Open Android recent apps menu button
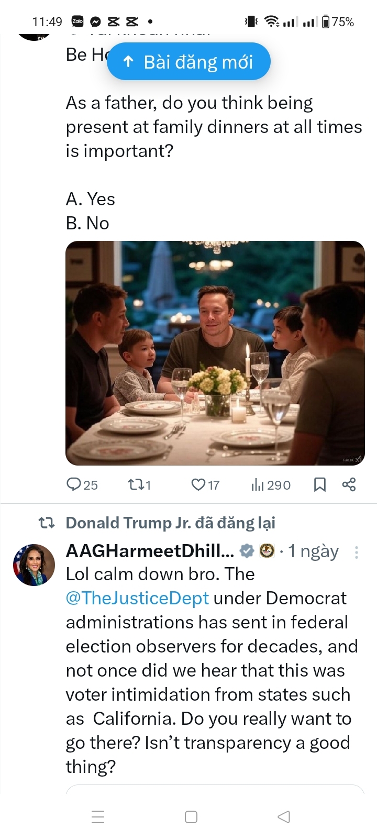This screenshot has height=840, width=377. tap(98, 816)
